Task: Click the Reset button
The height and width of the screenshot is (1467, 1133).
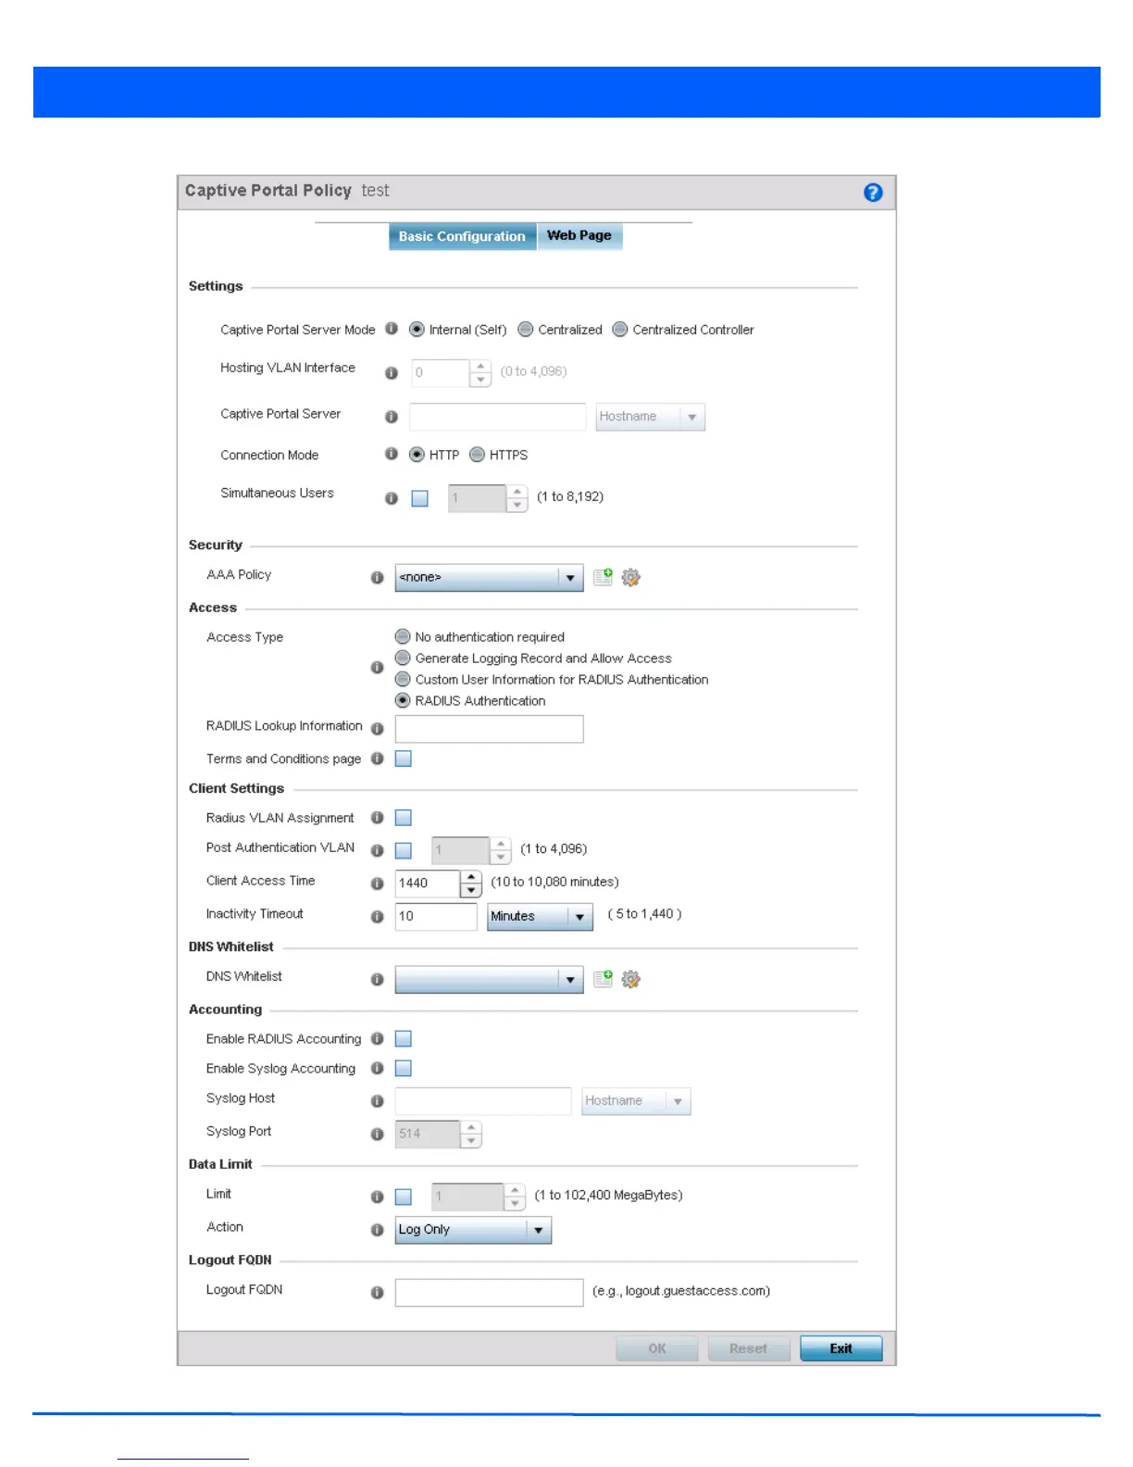Action: (748, 1348)
